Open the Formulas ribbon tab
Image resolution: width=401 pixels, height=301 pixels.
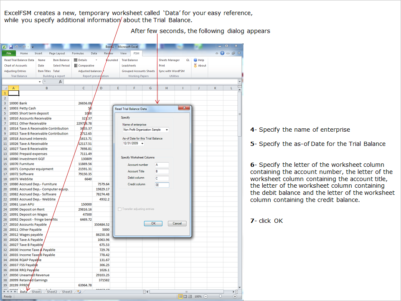tap(78, 54)
